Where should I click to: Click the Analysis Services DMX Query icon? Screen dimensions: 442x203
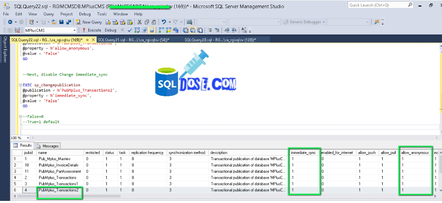point(123,22)
